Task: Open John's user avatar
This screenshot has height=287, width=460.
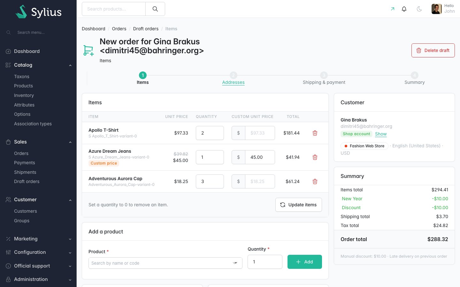Action: [437, 9]
